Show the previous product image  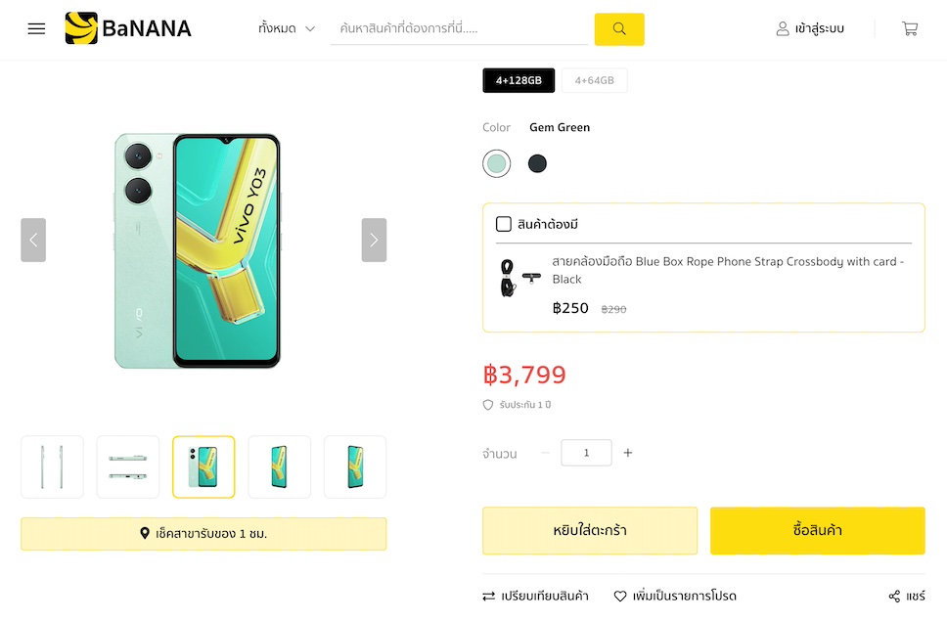(x=33, y=240)
